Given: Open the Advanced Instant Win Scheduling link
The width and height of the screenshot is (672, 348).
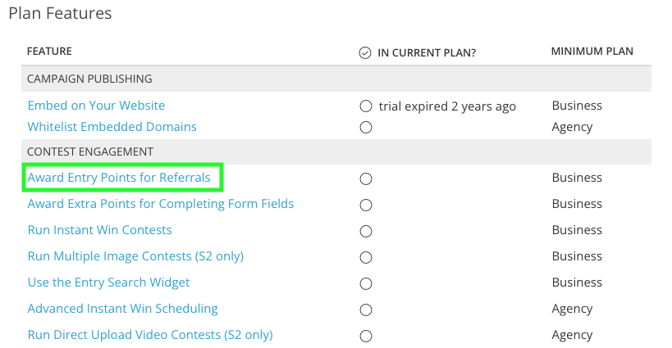Looking at the screenshot, I should tap(123, 309).
